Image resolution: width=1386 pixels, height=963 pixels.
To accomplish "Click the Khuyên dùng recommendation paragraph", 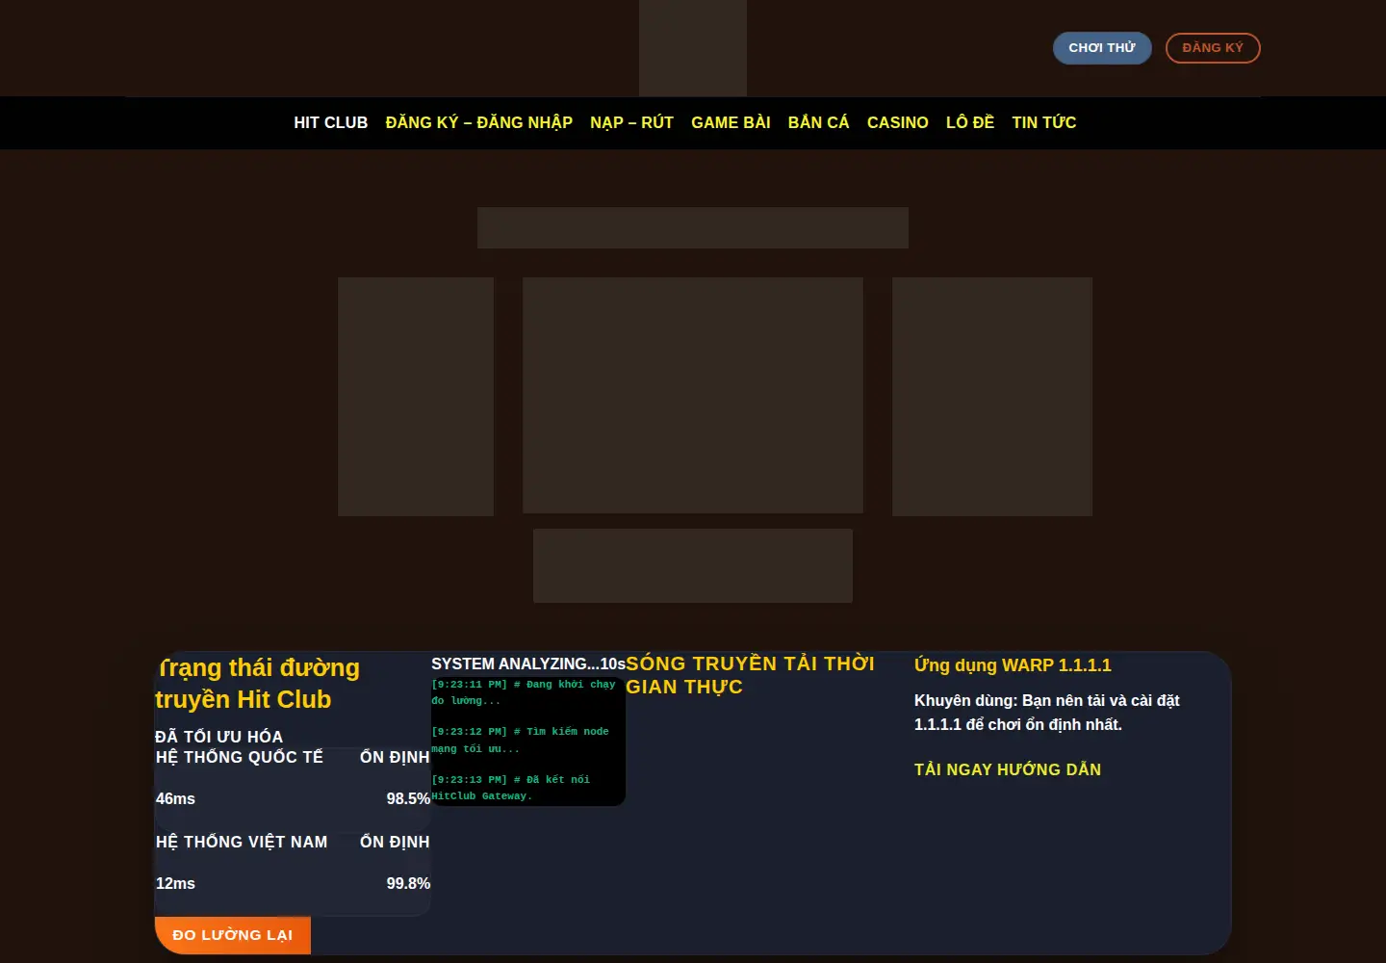I will (1047, 713).
